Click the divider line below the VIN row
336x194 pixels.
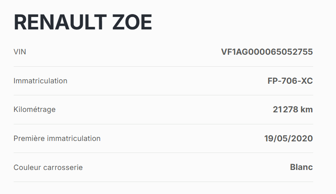[163, 66]
